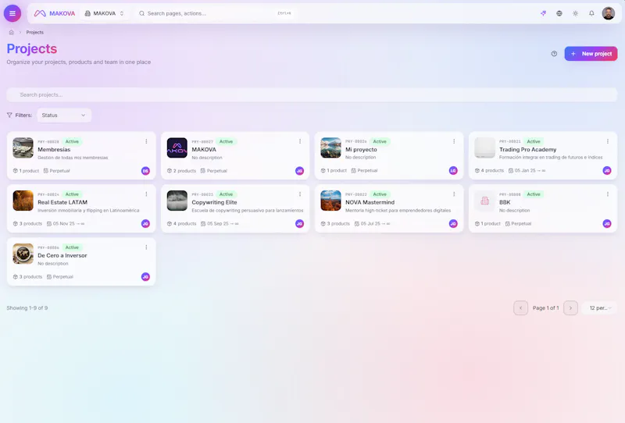Click the BBK building placeholder icon
Image resolution: width=625 pixels, height=423 pixels.
tap(484, 201)
